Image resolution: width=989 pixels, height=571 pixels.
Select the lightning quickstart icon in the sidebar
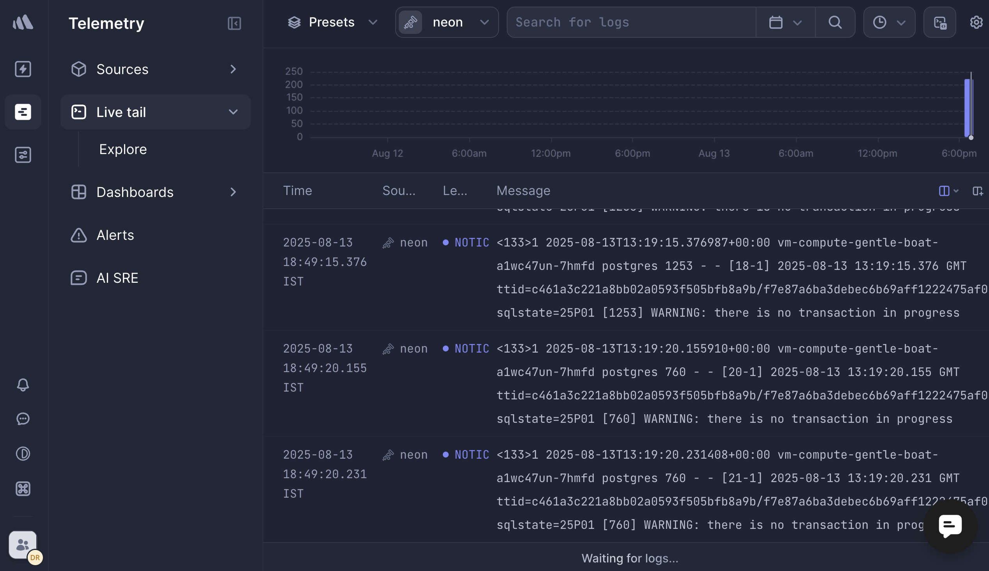pos(23,69)
